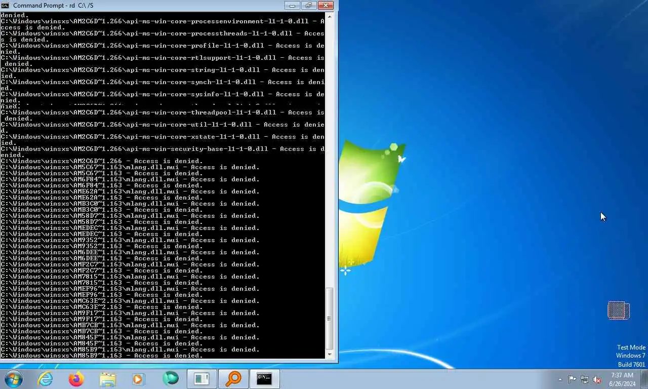
Task: Open the Windows Start menu orb
Action: pyautogui.click(x=14, y=379)
